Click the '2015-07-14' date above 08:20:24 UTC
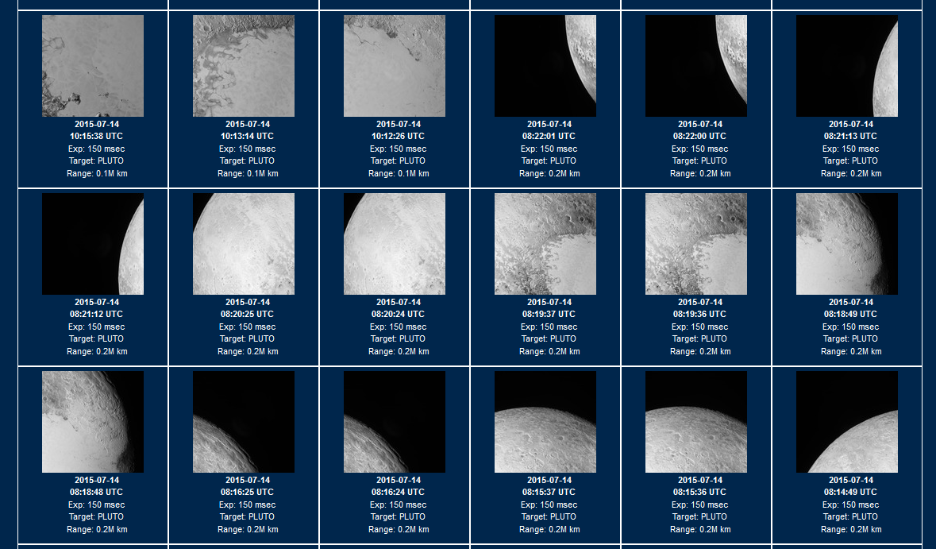The image size is (936, 549). point(399,302)
